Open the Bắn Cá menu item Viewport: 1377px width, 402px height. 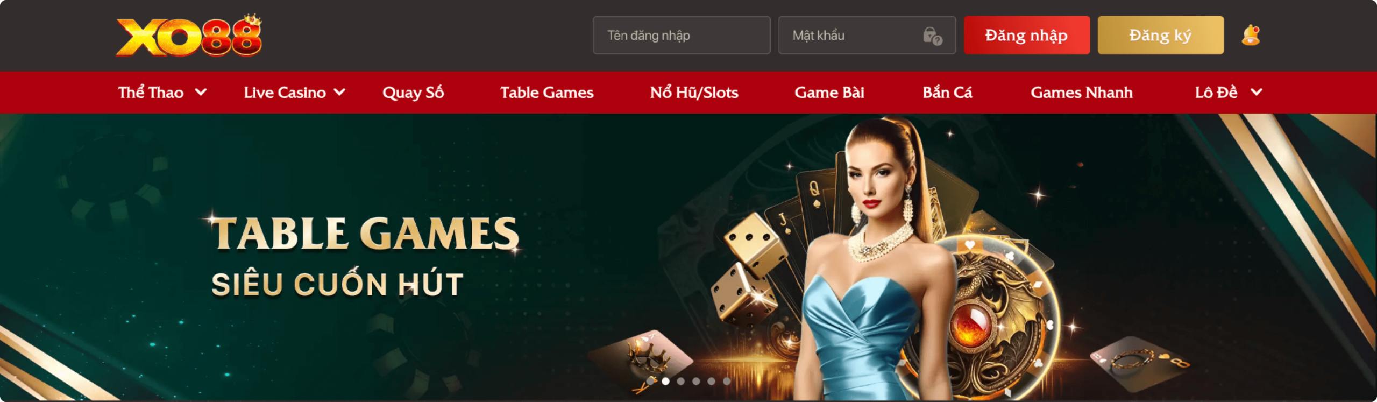pos(947,93)
